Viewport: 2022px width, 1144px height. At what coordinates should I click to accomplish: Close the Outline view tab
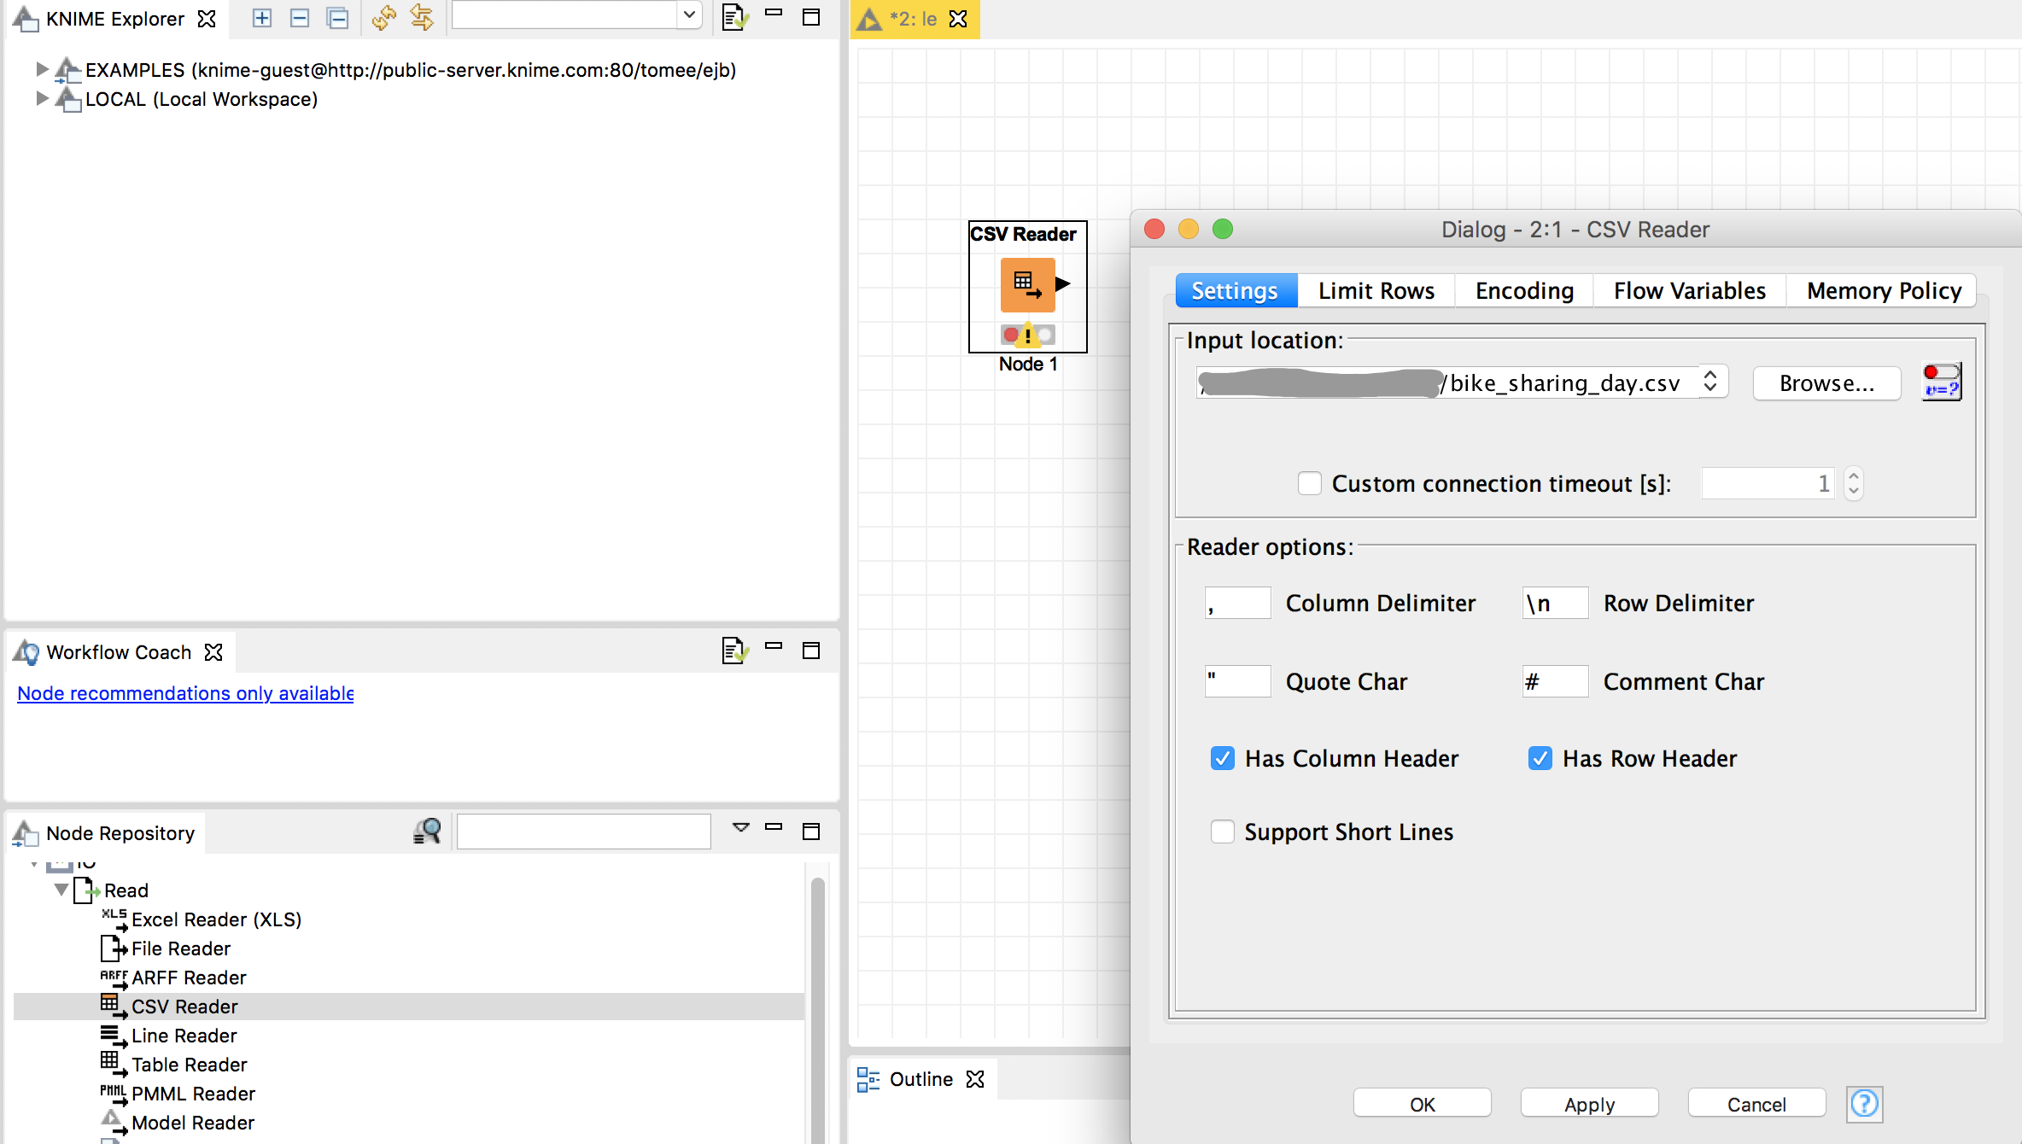point(975,1079)
